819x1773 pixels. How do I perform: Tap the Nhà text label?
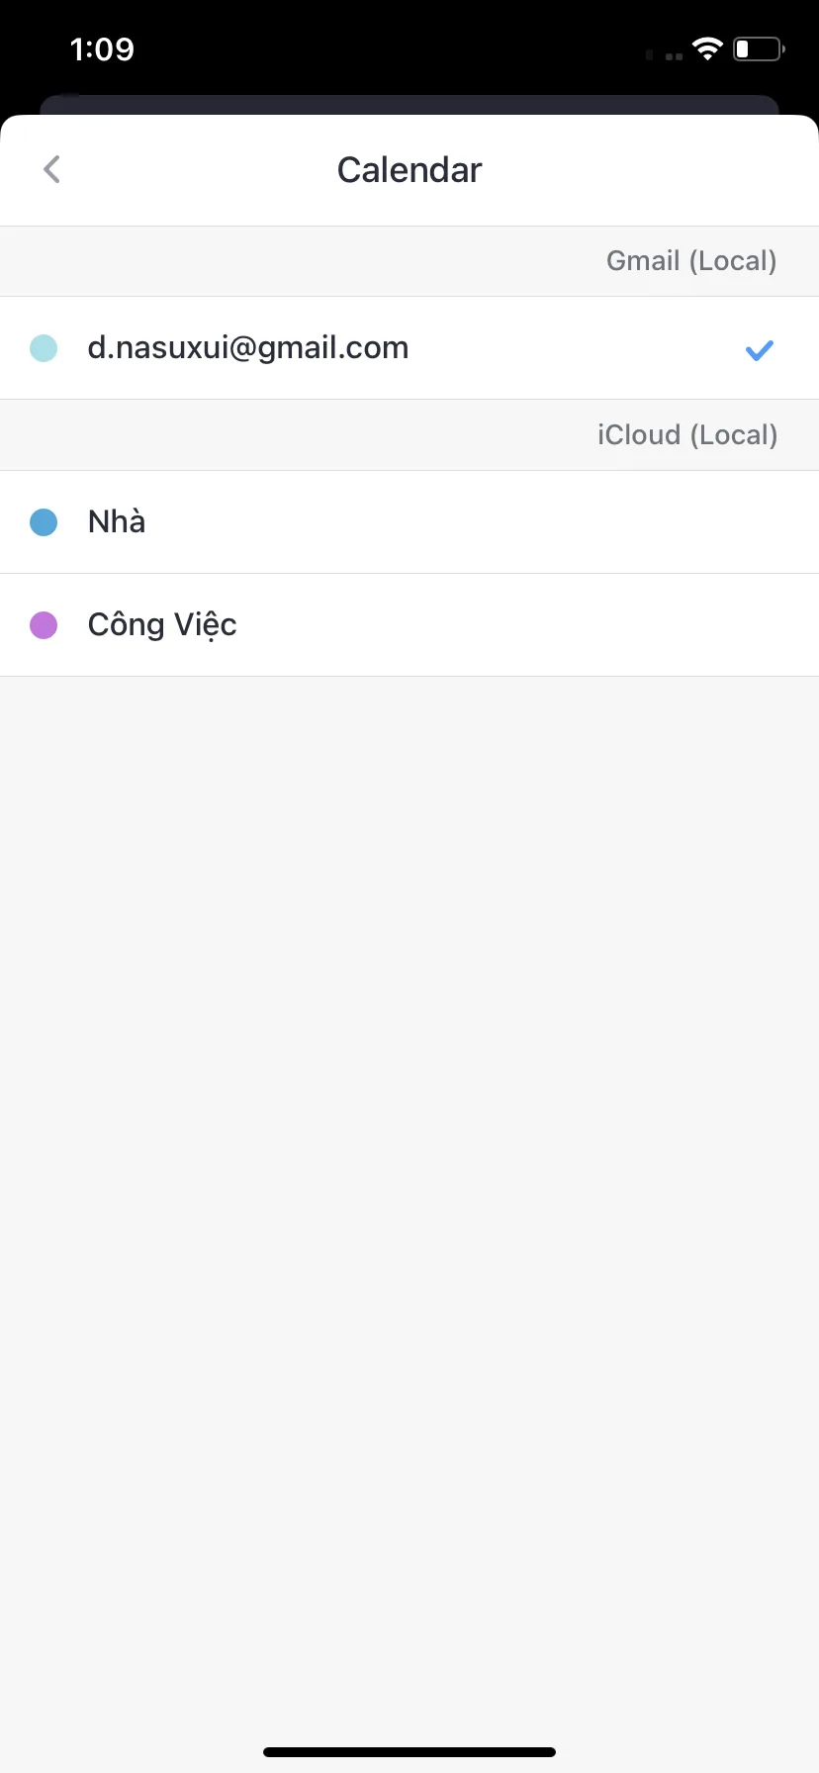(x=117, y=521)
